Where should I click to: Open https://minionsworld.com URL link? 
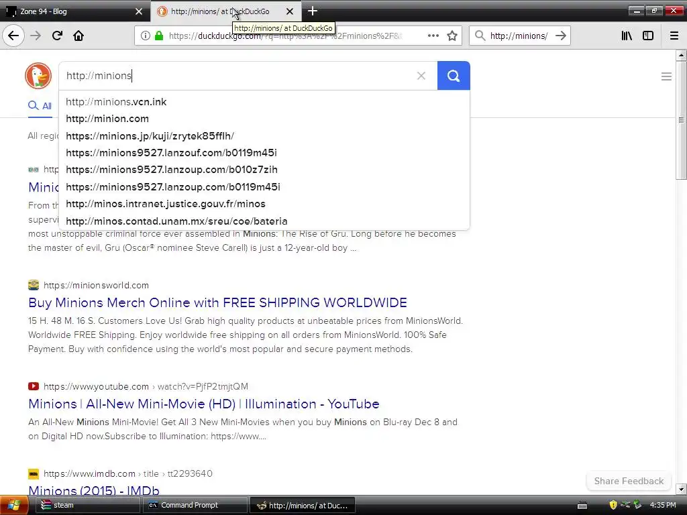click(97, 285)
